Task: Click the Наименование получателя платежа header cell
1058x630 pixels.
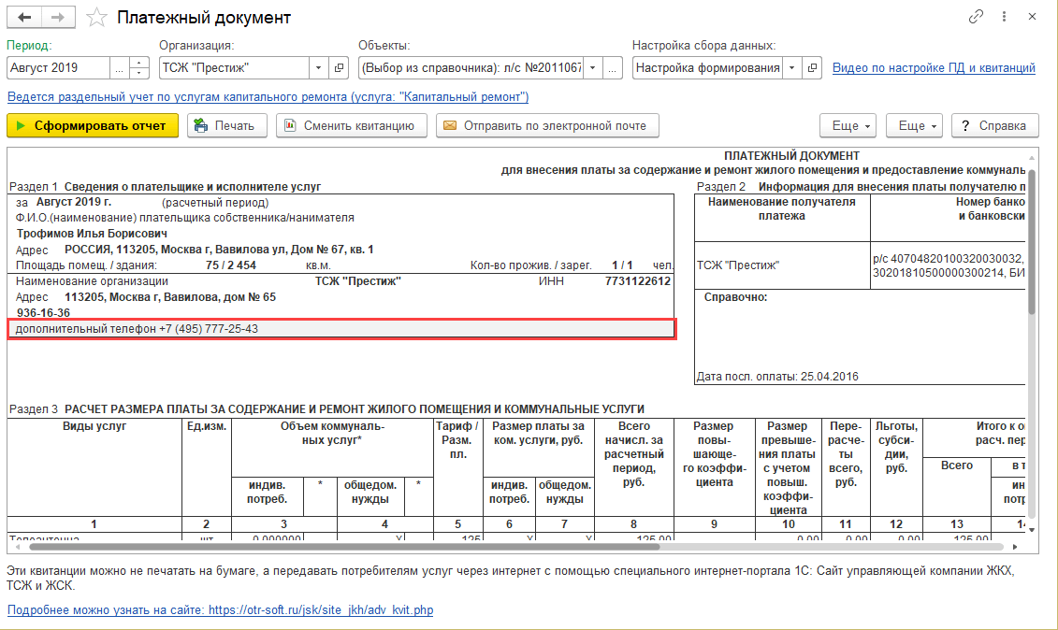Action: [x=782, y=217]
